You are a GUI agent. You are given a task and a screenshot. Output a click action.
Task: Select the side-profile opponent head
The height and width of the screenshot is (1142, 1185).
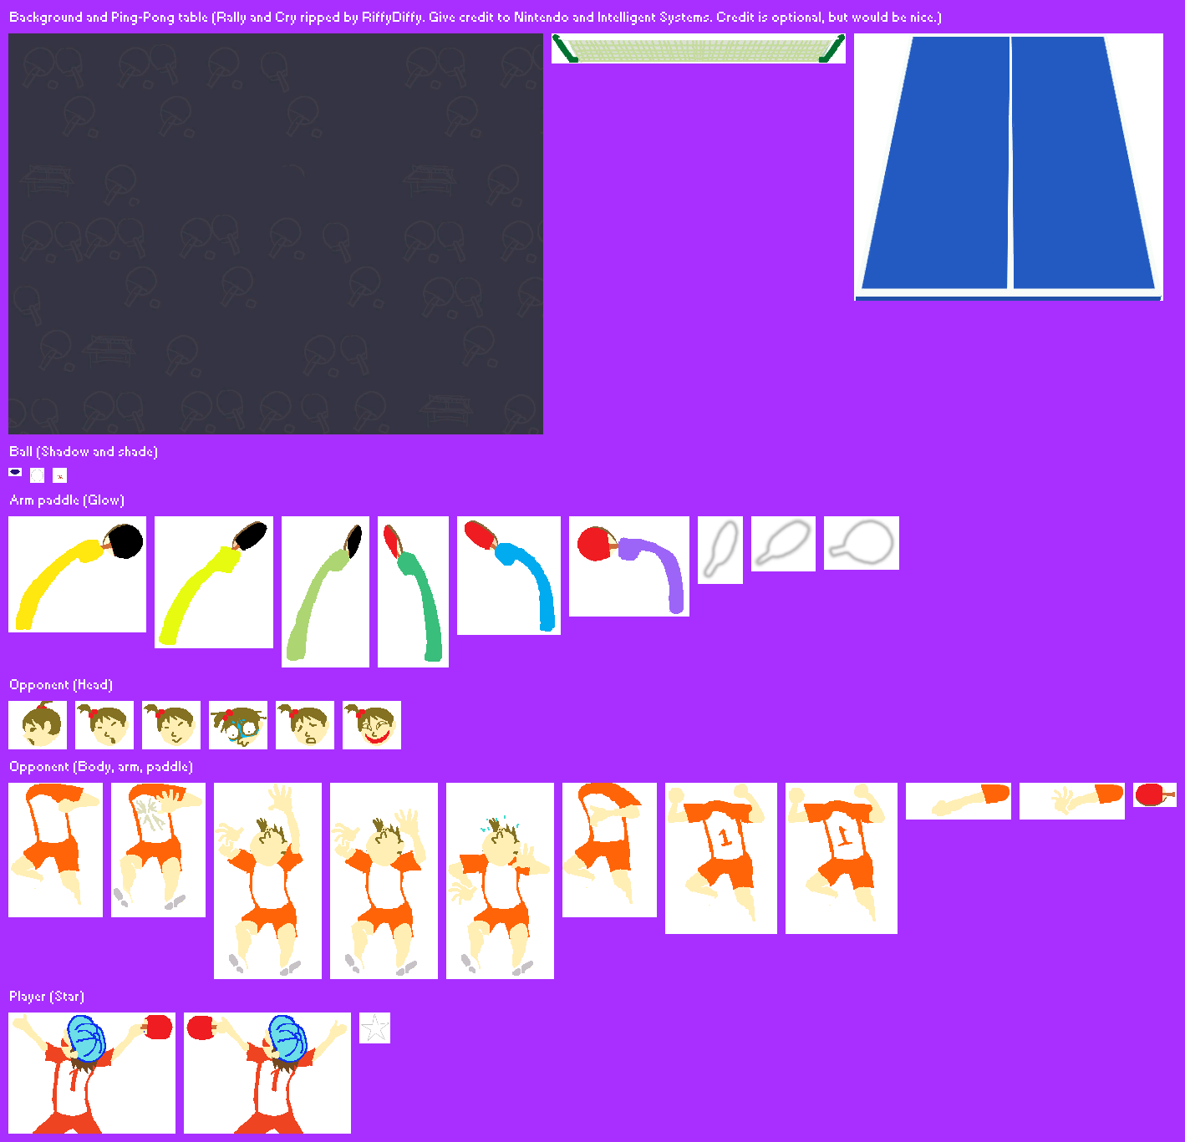[38, 725]
